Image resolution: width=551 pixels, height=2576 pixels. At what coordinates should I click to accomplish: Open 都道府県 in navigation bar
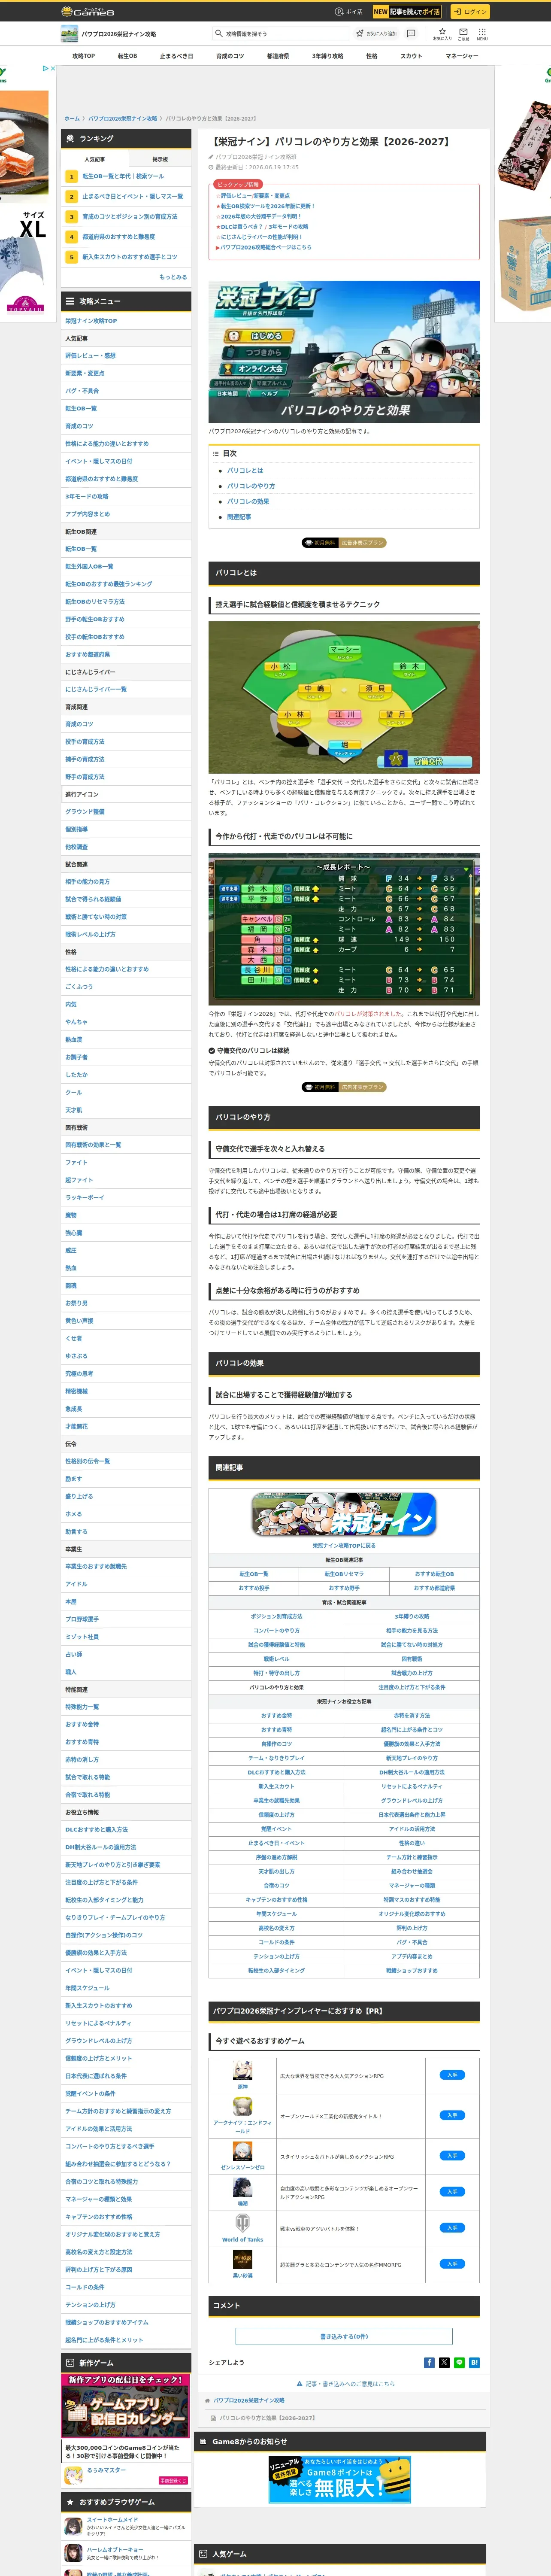278,56
